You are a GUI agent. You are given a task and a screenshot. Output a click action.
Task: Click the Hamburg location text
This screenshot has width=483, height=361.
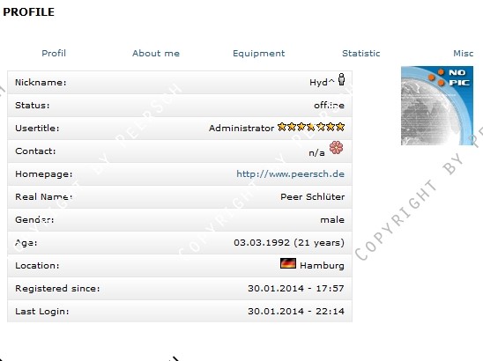click(x=322, y=266)
